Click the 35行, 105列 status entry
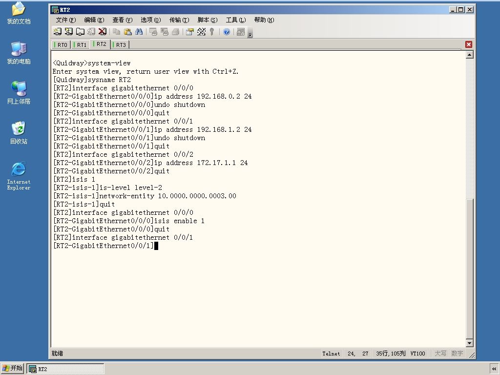The width and height of the screenshot is (500, 375). (391, 354)
